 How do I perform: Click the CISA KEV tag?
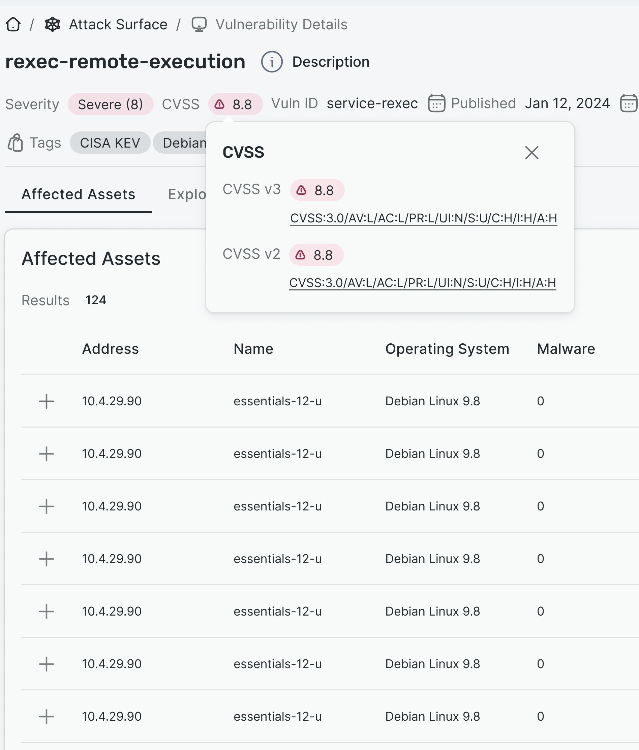(x=110, y=143)
